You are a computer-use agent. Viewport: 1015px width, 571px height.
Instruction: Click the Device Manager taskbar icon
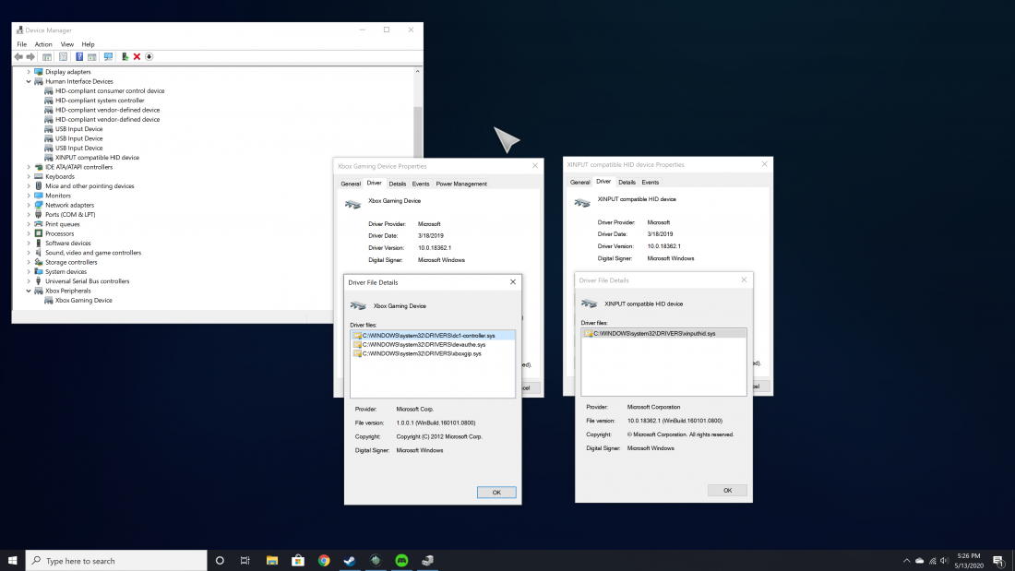(x=427, y=561)
